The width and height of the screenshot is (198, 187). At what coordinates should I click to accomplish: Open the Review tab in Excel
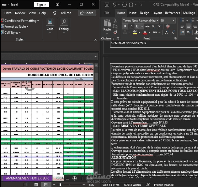[20, 13]
